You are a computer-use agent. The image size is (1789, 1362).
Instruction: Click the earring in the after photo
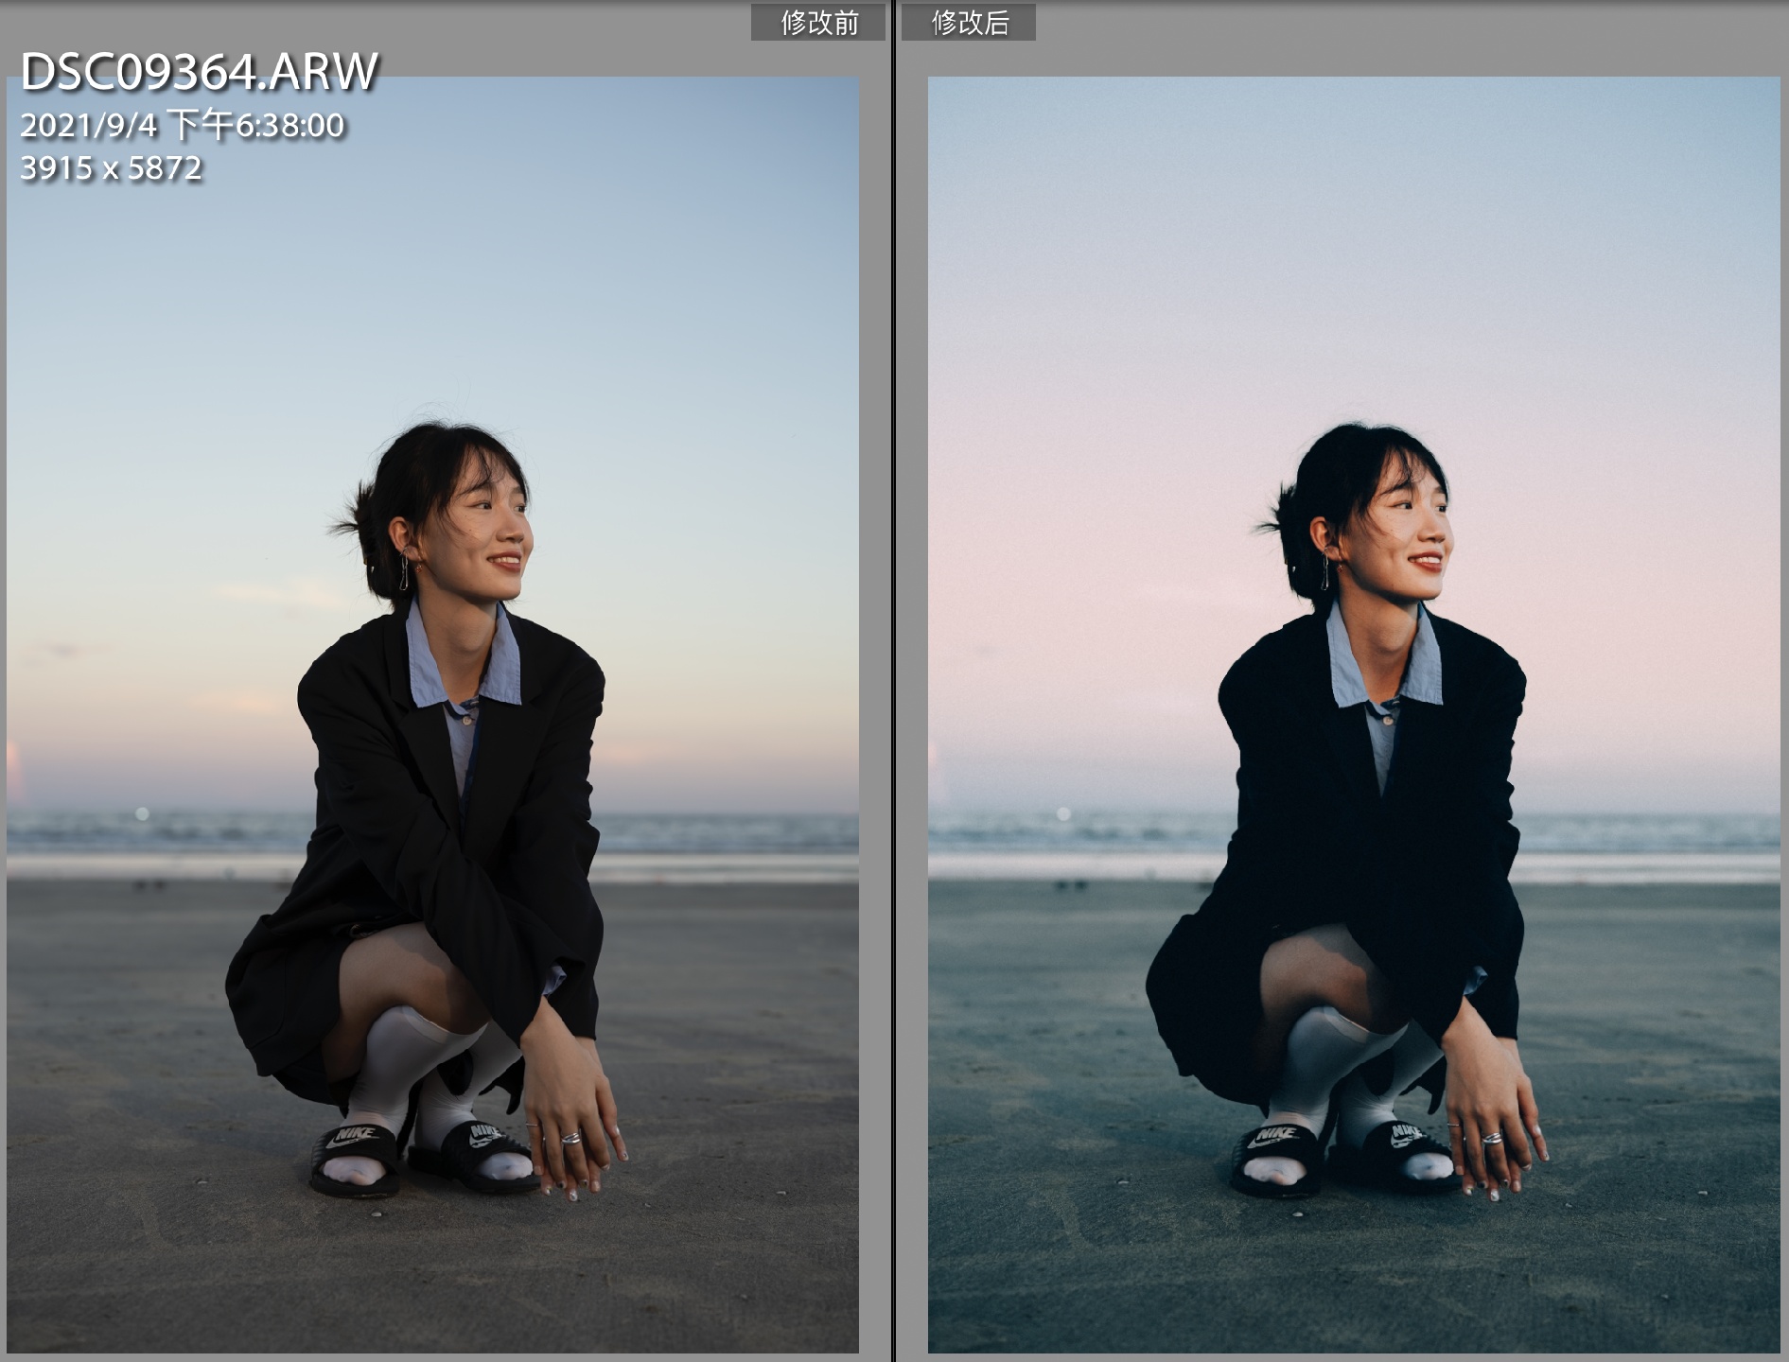click(x=1325, y=571)
